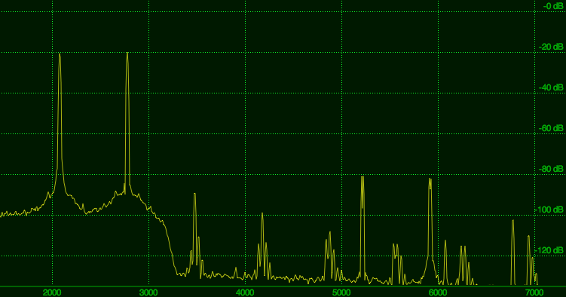Click the -40 dB level label

[x=551, y=87]
